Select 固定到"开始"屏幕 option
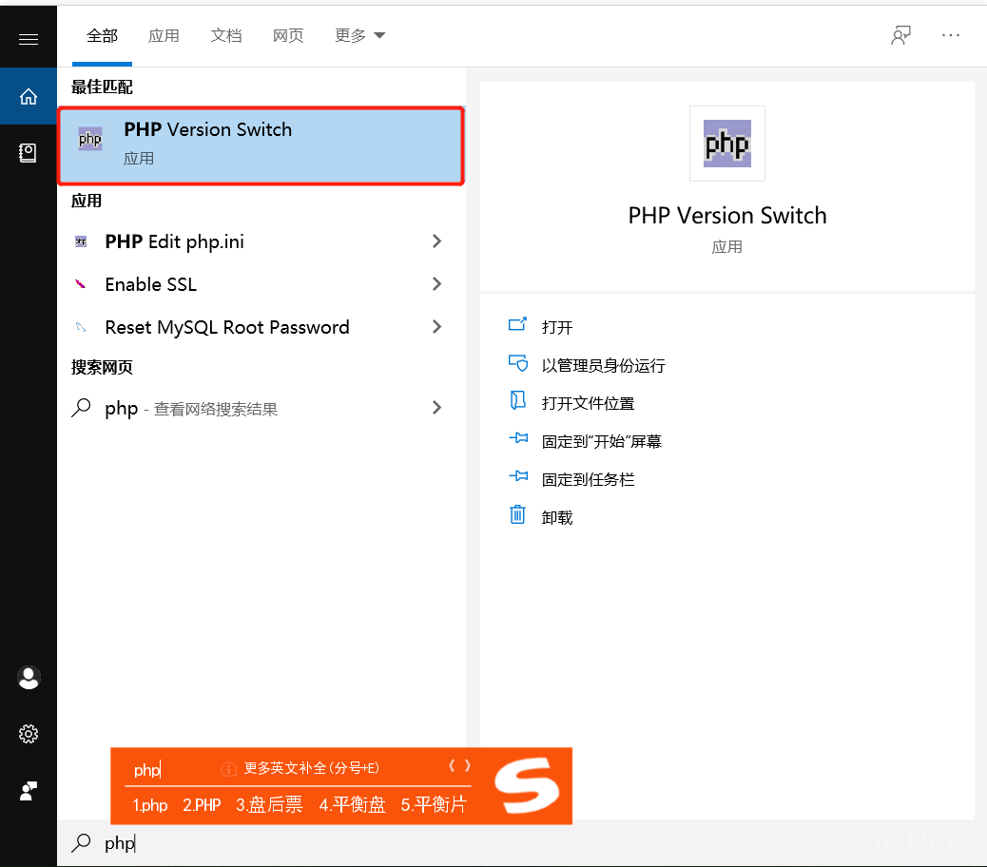The height and width of the screenshot is (867, 987). click(x=601, y=442)
